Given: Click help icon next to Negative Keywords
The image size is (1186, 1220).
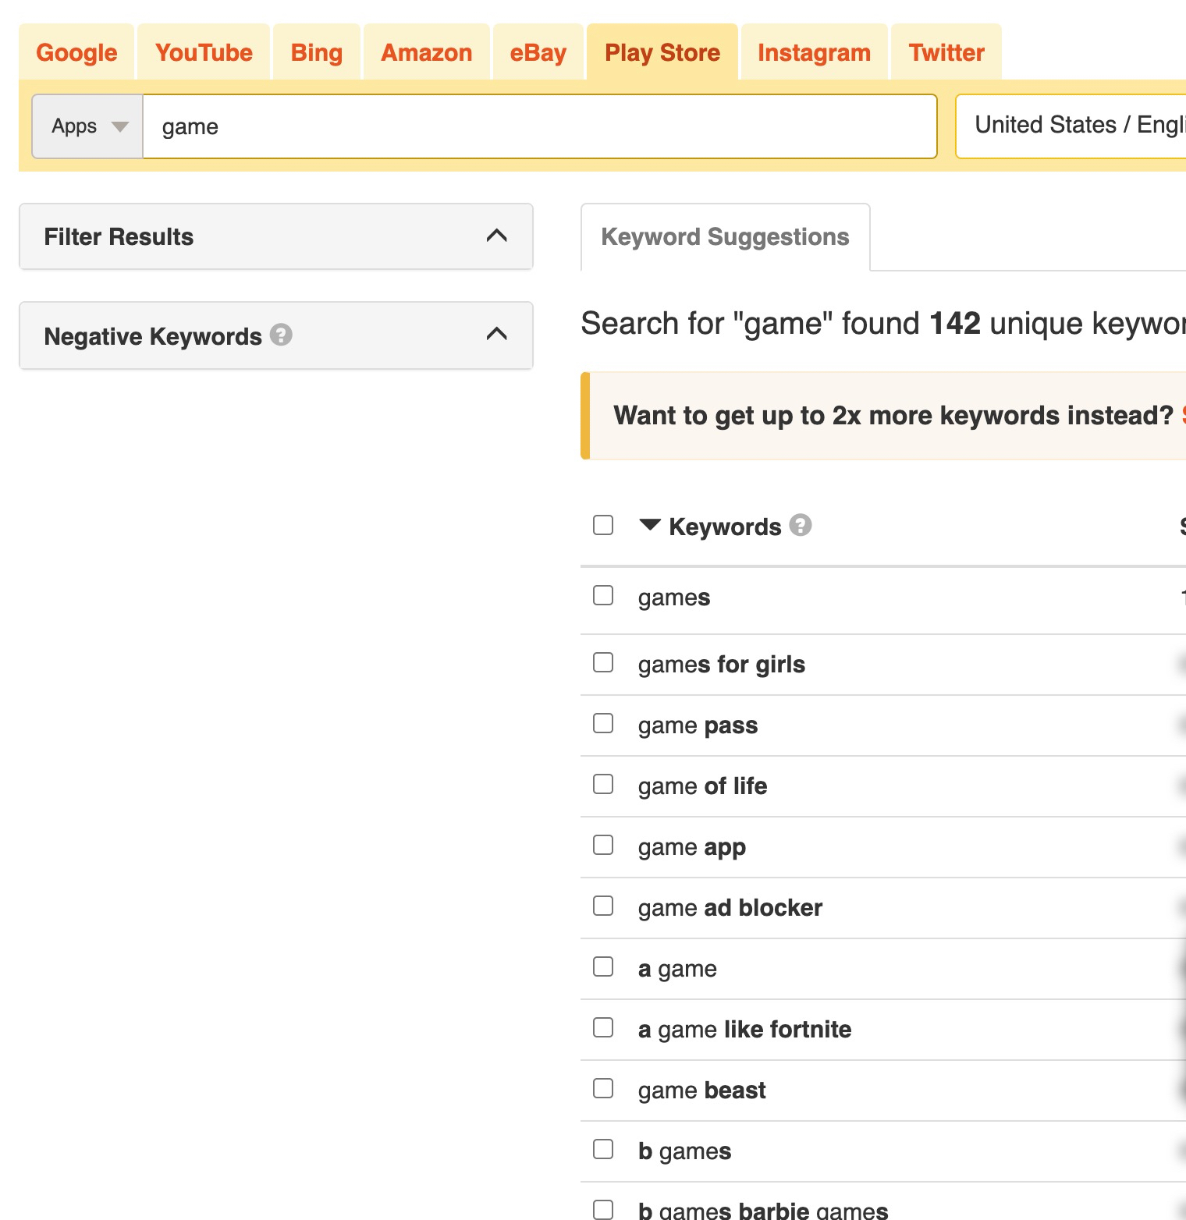Looking at the screenshot, I should (x=281, y=335).
